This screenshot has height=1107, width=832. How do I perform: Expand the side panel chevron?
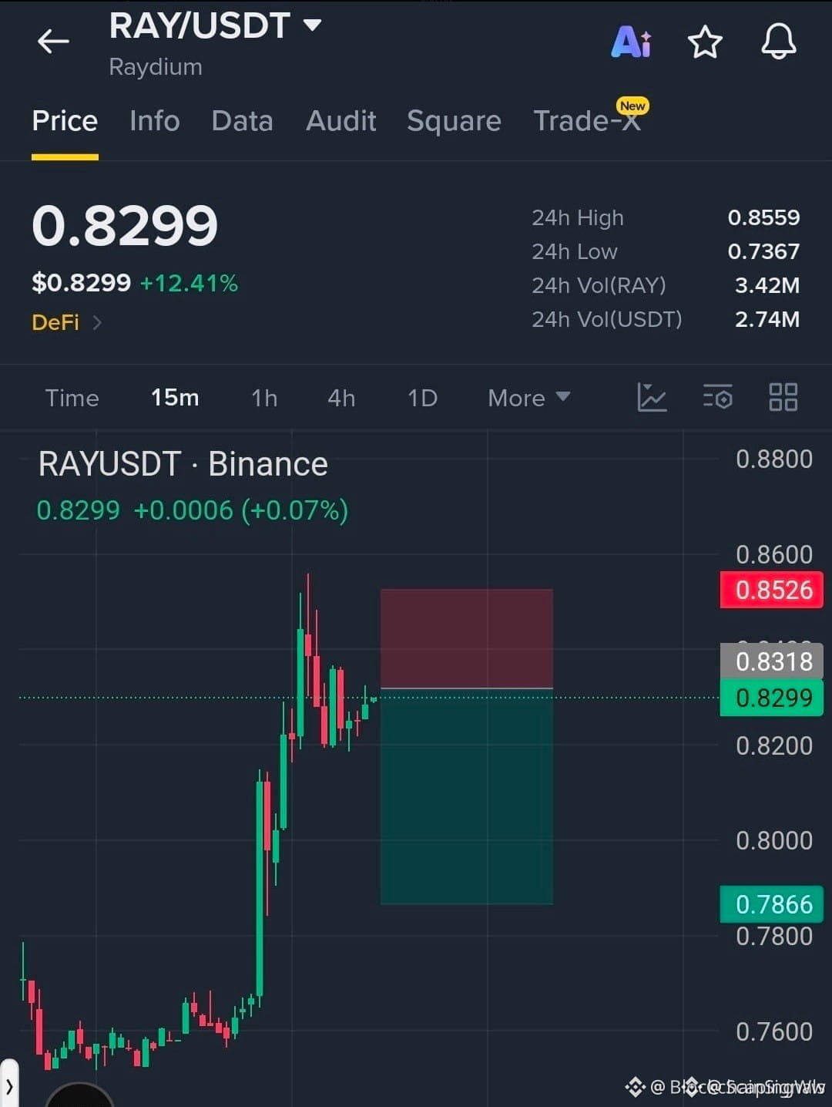coord(9,1087)
